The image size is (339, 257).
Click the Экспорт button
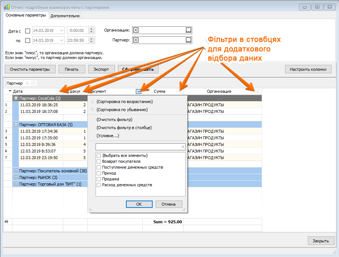101,69
